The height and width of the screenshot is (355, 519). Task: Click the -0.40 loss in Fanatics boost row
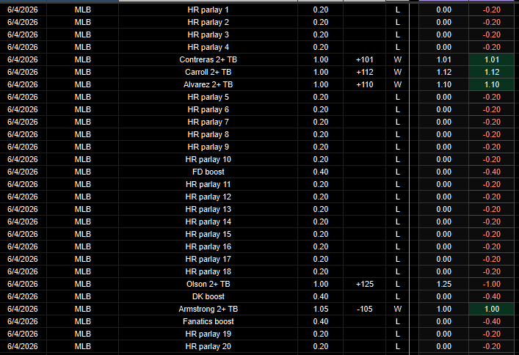(492, 321)
